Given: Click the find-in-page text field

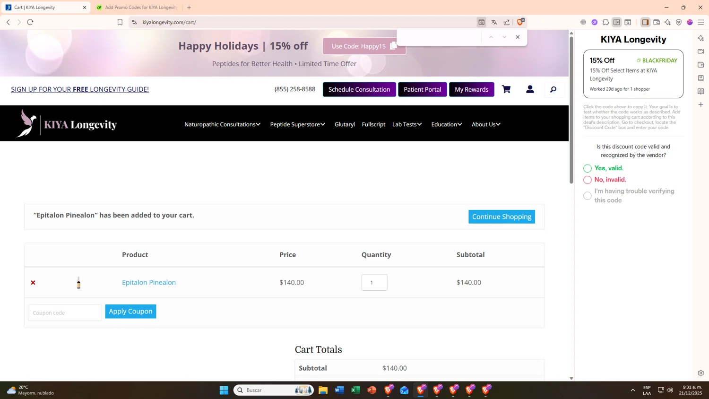Looking at the screenshot, I should (440, 37).
